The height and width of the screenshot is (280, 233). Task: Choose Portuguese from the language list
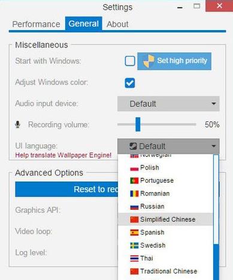point(165,180)
